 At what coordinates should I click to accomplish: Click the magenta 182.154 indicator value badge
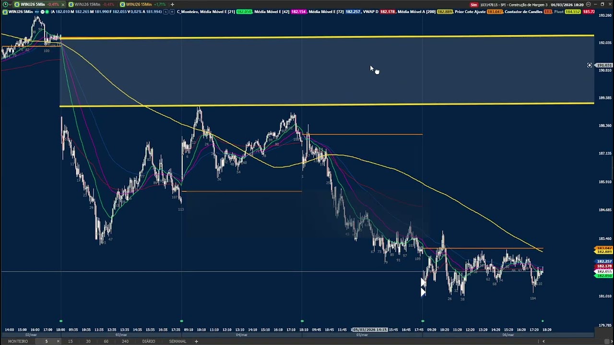point(298,11)
